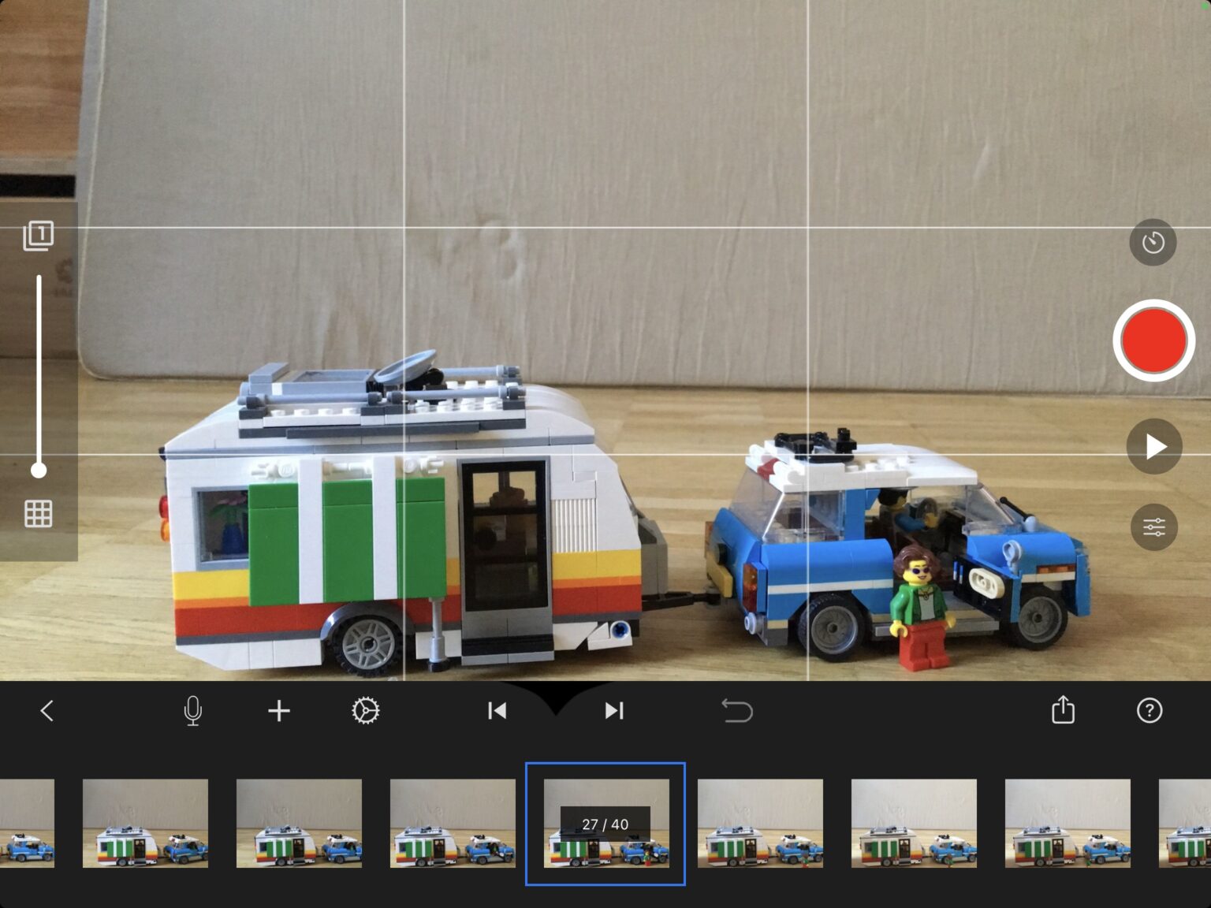1211x908 pixels.
Task: Jump to last frame with skip-forward control
Action: tap(615, 710)
